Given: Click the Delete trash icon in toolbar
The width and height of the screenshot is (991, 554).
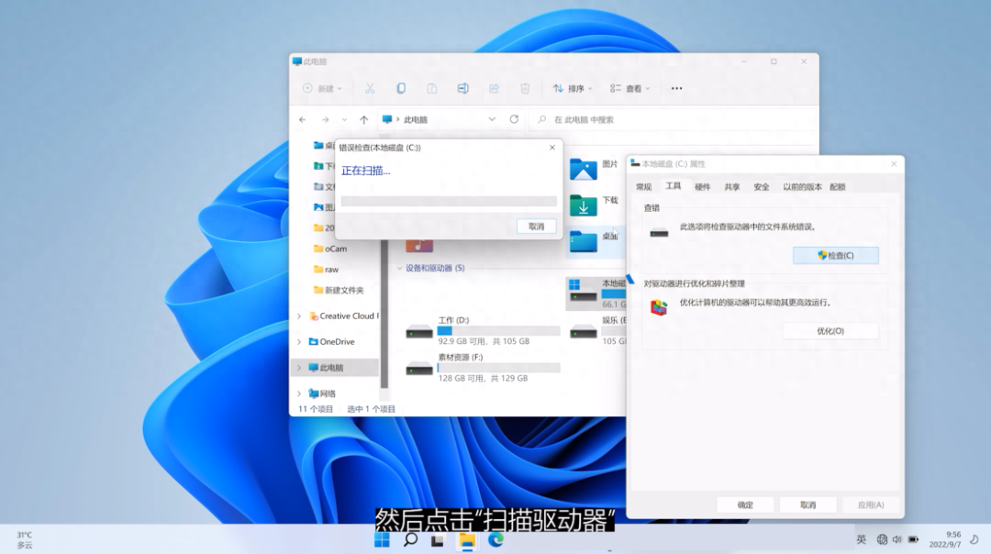Looking at the screenshot, I should click(x=525, y=89).
